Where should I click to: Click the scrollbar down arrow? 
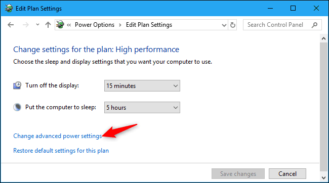pyautogui.click(x=323, y=178)
